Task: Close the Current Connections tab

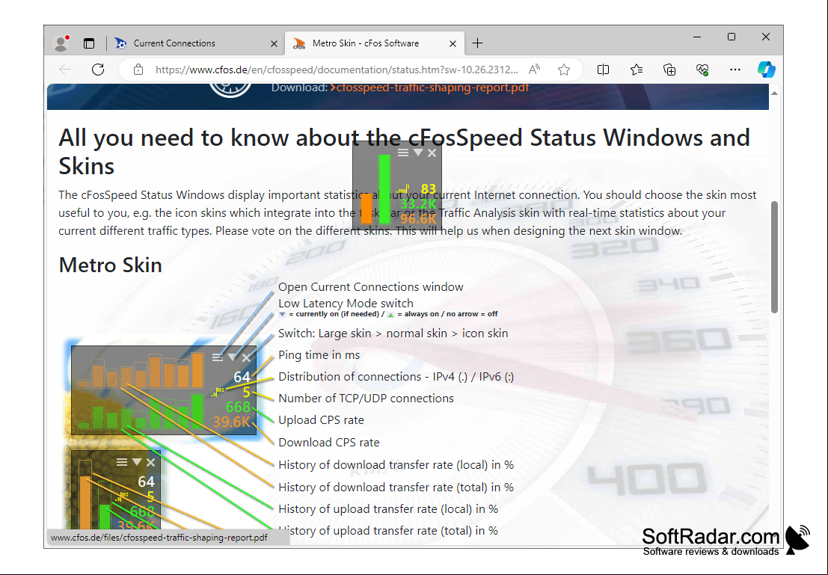Action: coord(274,44)
